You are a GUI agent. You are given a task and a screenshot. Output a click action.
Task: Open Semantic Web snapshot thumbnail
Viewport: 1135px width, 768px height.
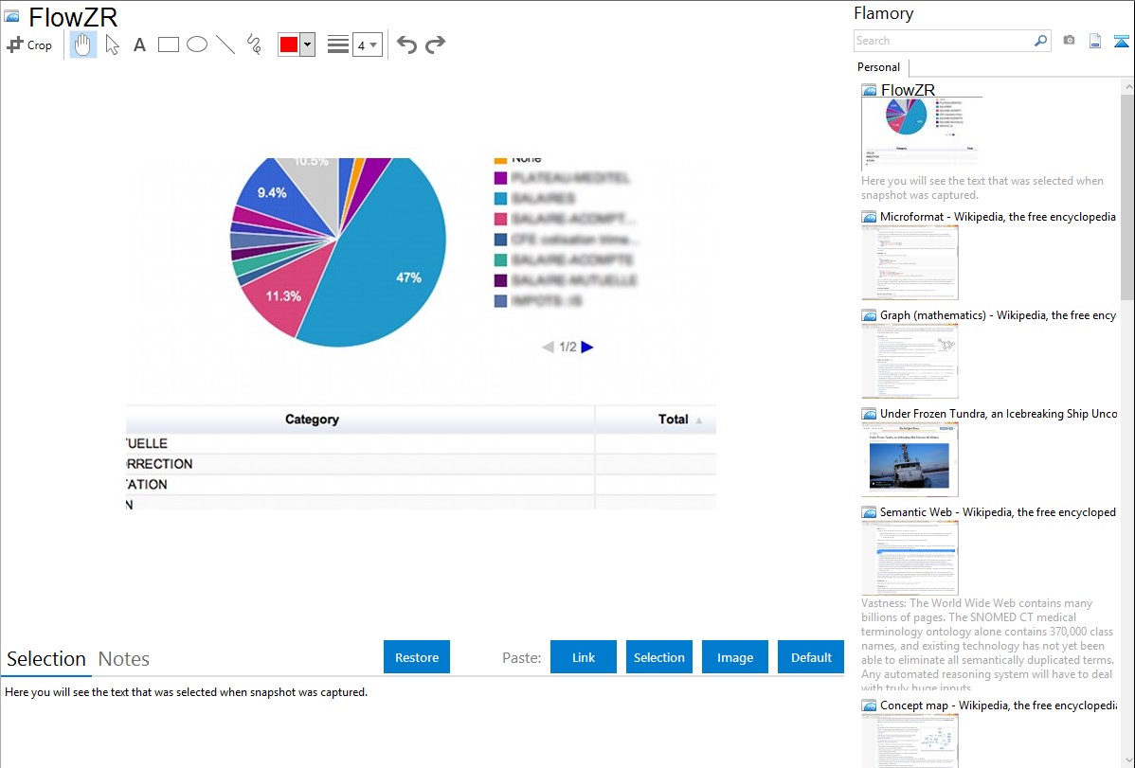point(910,558)
